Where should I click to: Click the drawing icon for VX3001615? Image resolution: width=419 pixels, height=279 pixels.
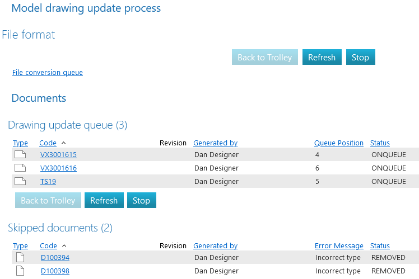[20, 154]
